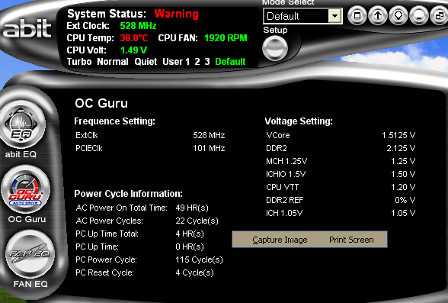Screen dimensions: 448x303
Task: Minimize using the underscore round button
Action: (x=419, y=15)
